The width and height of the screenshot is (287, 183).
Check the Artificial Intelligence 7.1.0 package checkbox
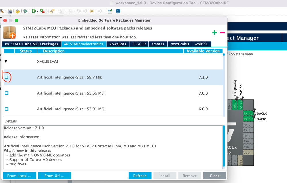[x=7, y=77]
